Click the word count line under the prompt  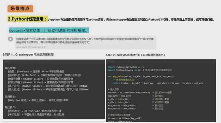click(x=31, y=47)
